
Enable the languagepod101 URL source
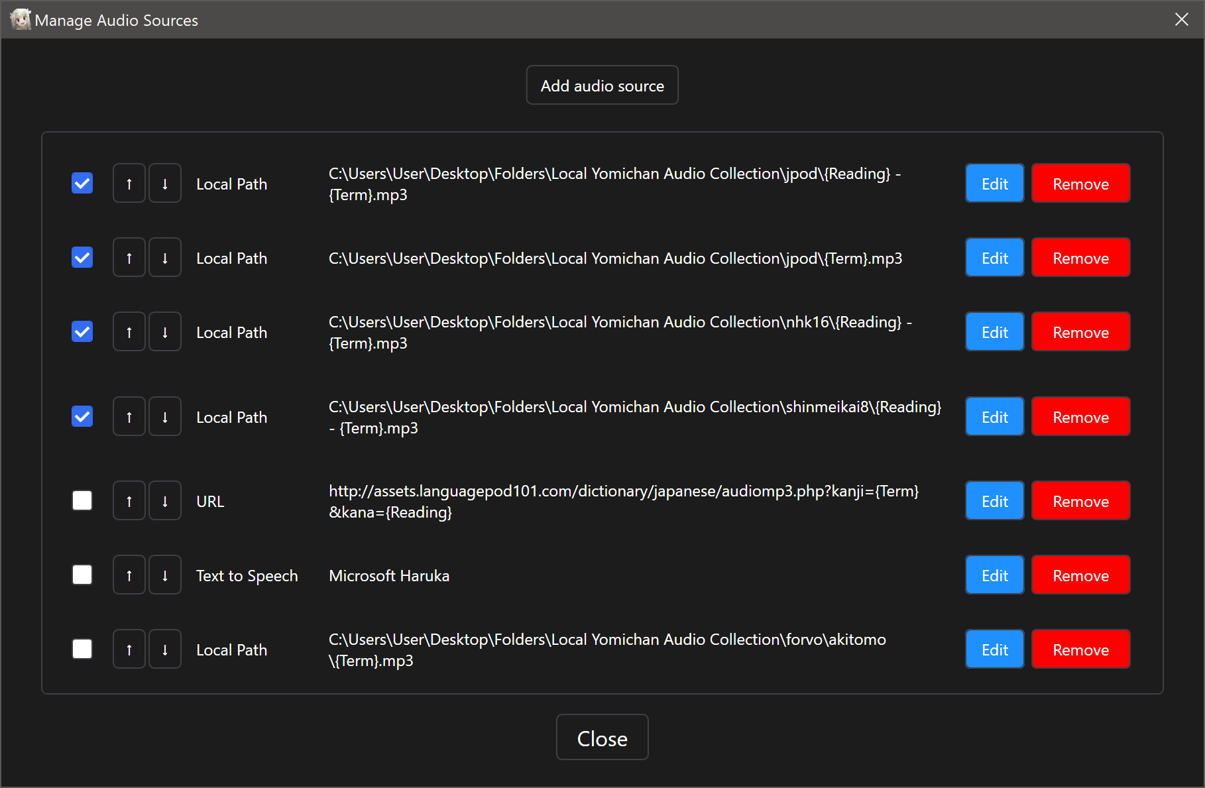click(82, 500)
